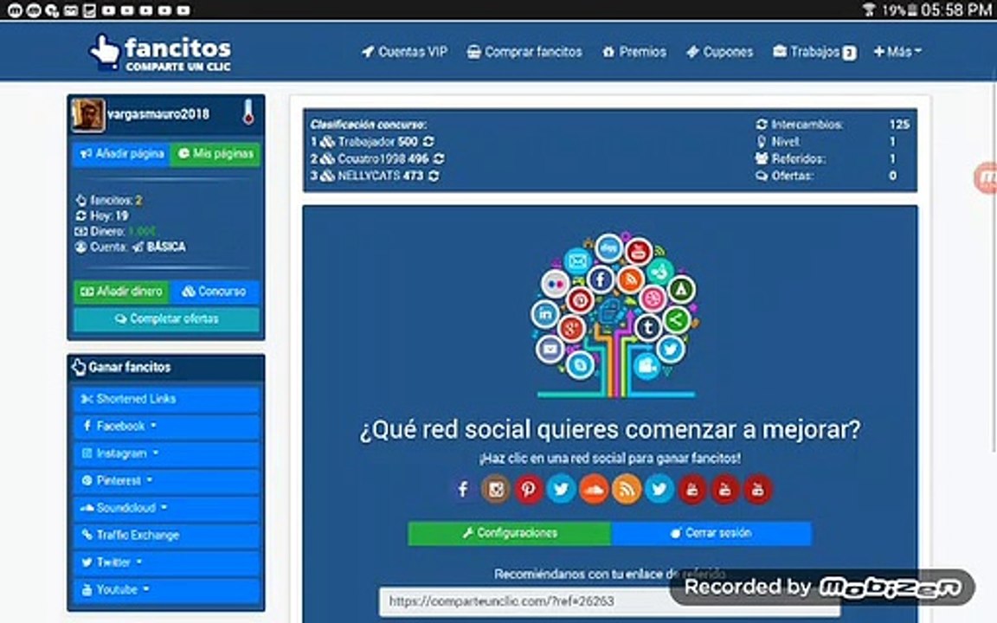Click the Completar ofertas button
Screen dimensions: 997x623
pyautogui.click(x=166, y=319)
